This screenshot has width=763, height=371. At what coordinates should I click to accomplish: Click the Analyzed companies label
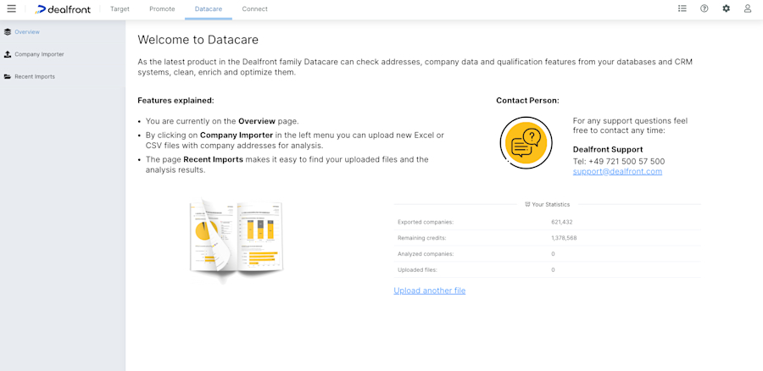click(x=426, y=254)
